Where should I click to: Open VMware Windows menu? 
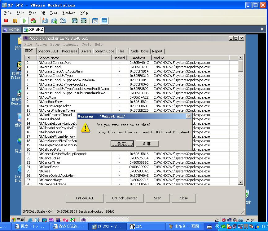(x=69, y=13)
